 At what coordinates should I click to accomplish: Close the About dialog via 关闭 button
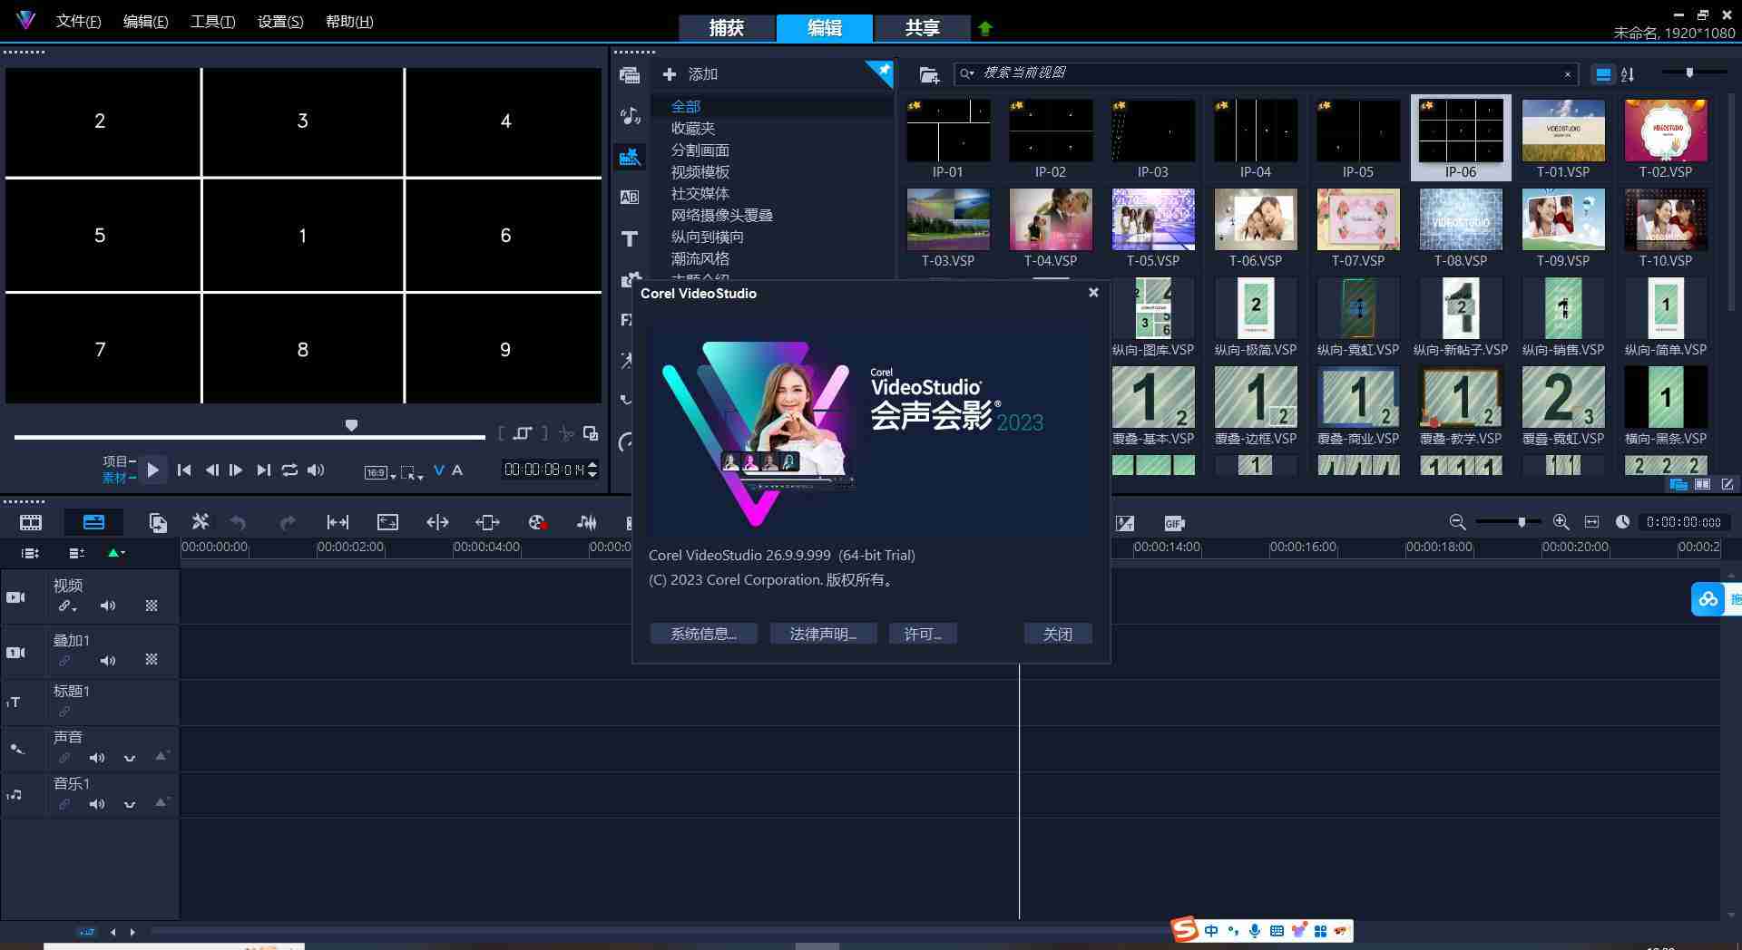[x=1057, y=633]
